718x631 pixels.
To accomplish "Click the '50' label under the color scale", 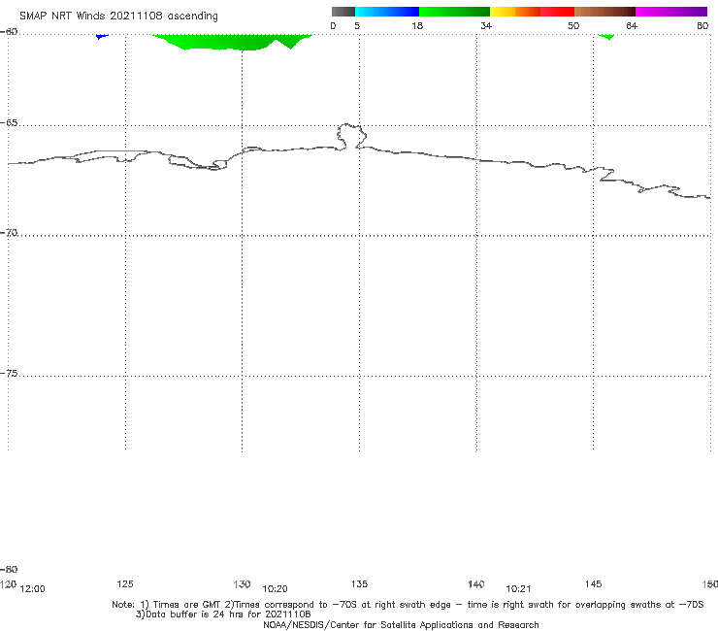I will [573, 25].
